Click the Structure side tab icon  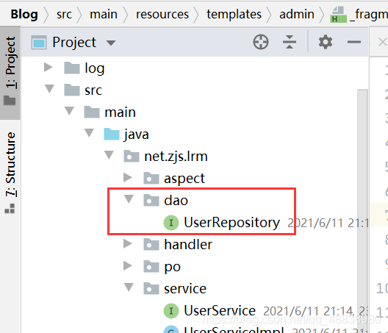point(10,209)
